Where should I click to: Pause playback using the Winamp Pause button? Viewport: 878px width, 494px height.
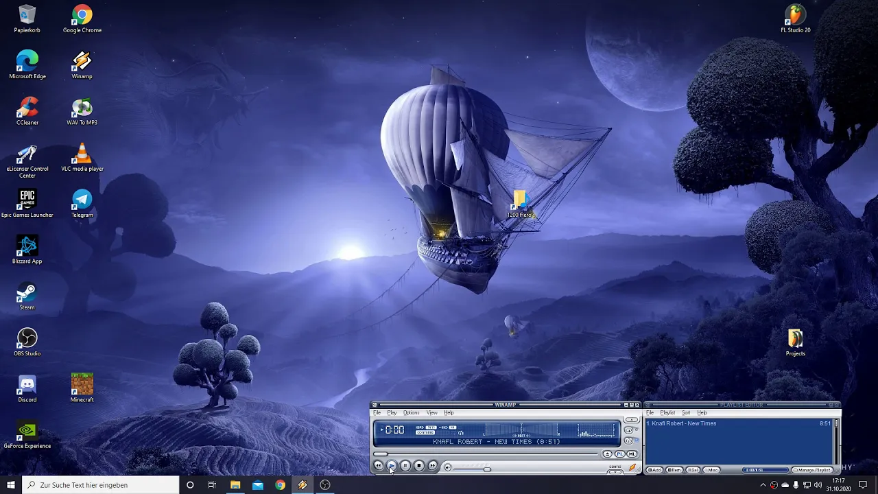(x=405, y=465)
